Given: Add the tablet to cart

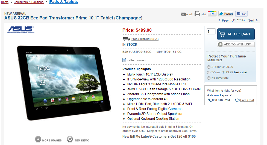Looking at the screenshot, I should (x=236, y=34).
